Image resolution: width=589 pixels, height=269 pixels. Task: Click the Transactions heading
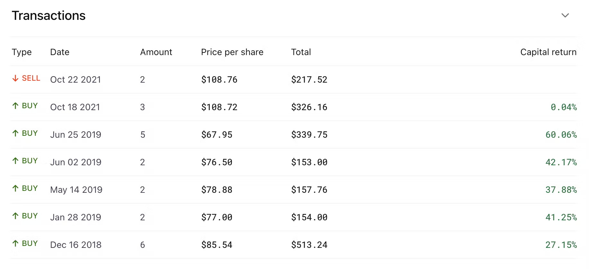(48, 16)
